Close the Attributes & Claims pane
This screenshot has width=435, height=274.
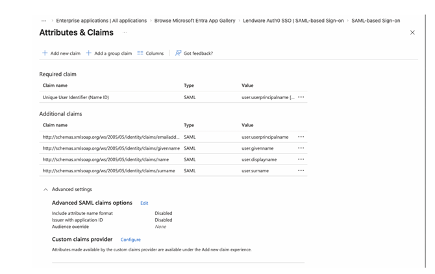click(x=412, y=32)
